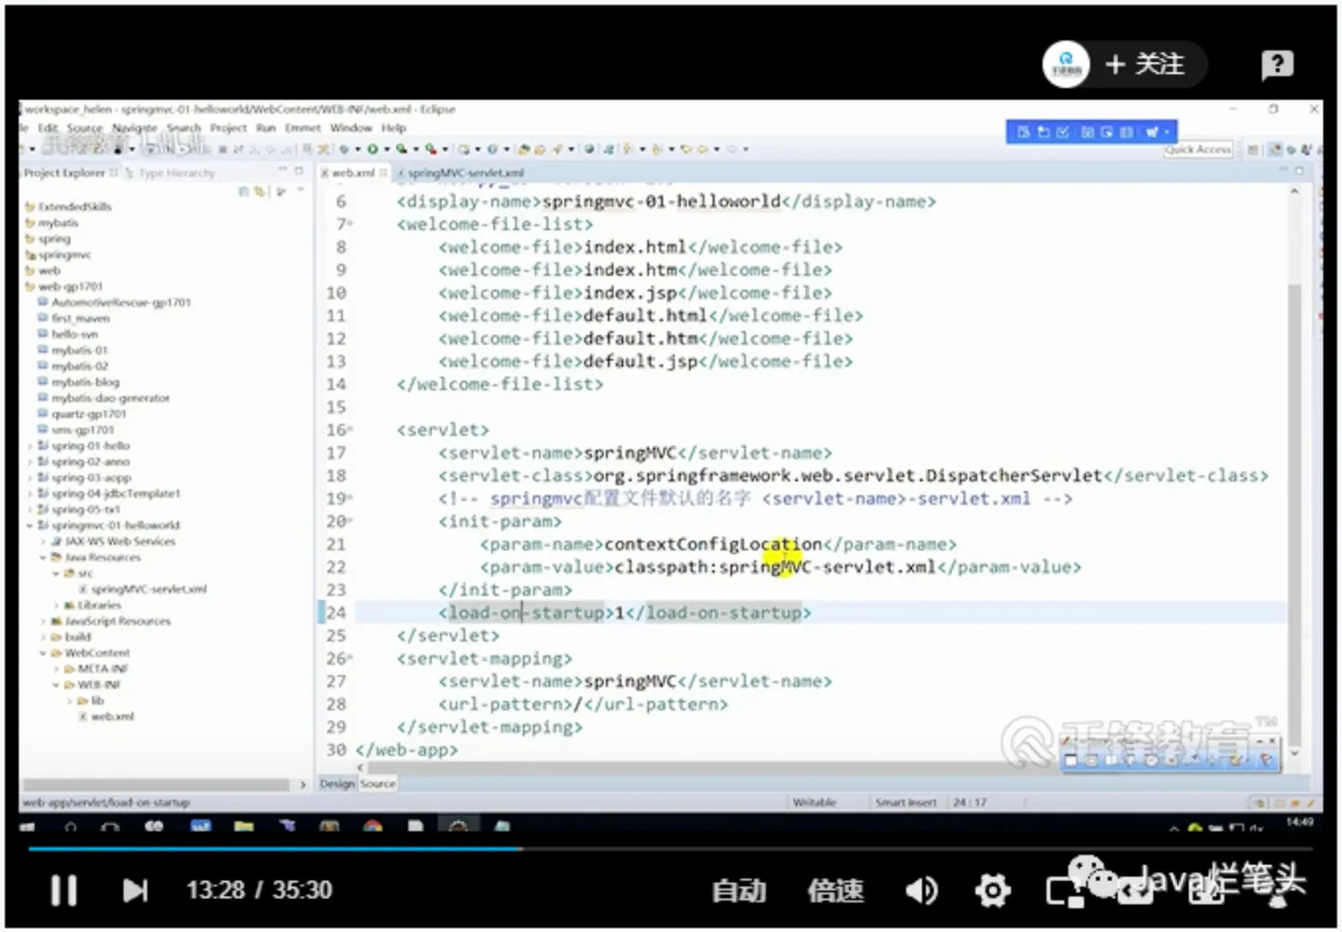
Task: Select the mybatis-blog project
Action: pyautogui.click(x=78, y=381)
